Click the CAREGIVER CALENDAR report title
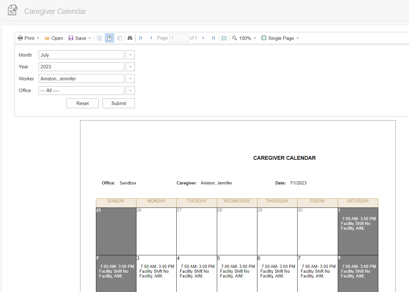This screenshot has width=409, height=292. pos(284,158)
